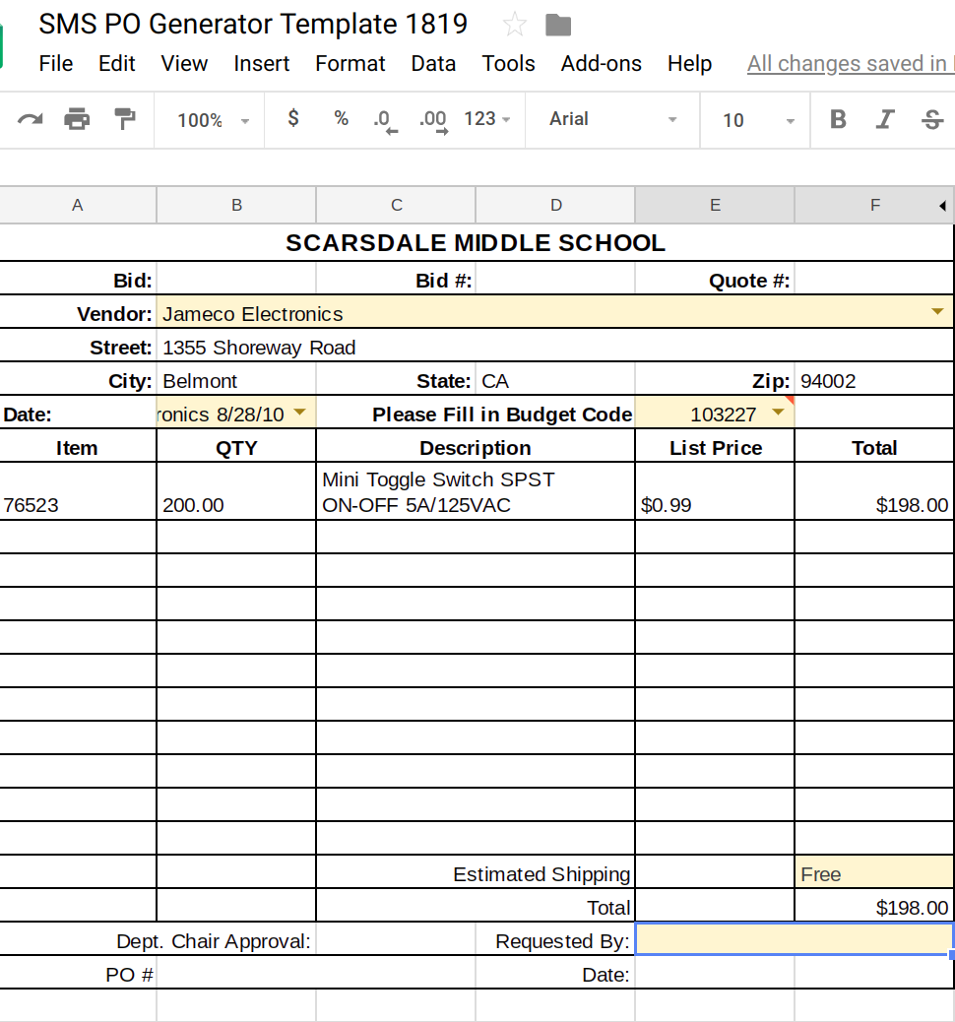
Task: Open the budget code 103227 dropdown
Action: click(778, 412)
